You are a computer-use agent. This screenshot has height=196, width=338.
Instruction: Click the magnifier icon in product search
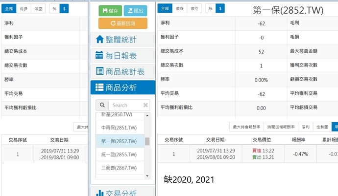tap(102, 105)
